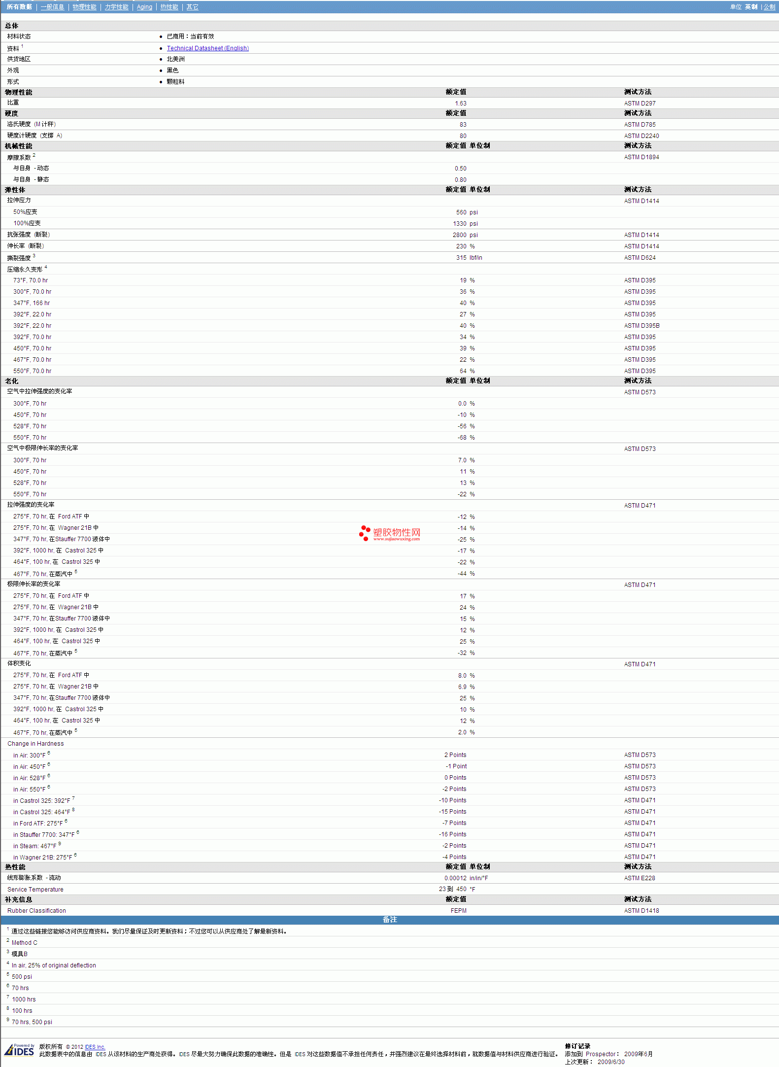Click the 与自身 - 动态 row
The width and height of the screenshot is (779, 1067).
click(389, 169)
